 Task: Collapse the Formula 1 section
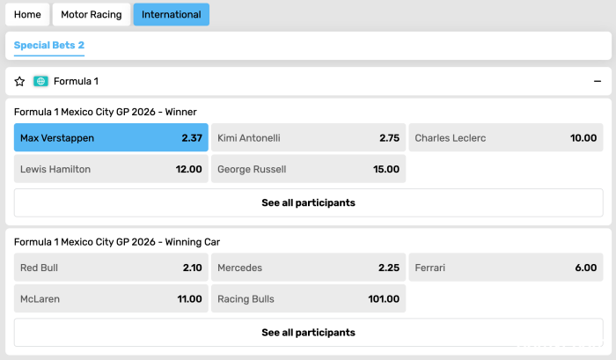(x=598, y=81)
